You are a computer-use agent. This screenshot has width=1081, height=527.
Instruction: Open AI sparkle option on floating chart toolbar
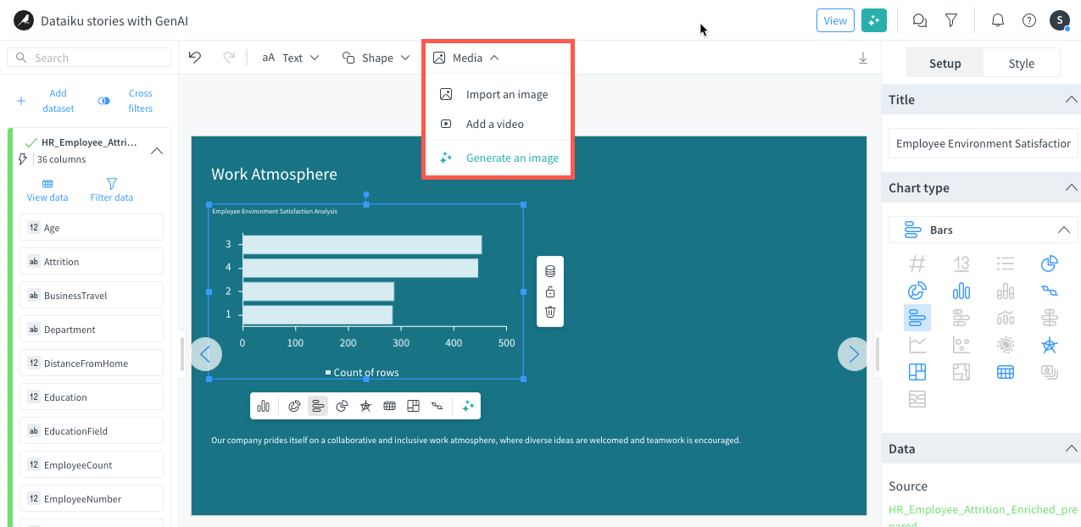point(467,406)
